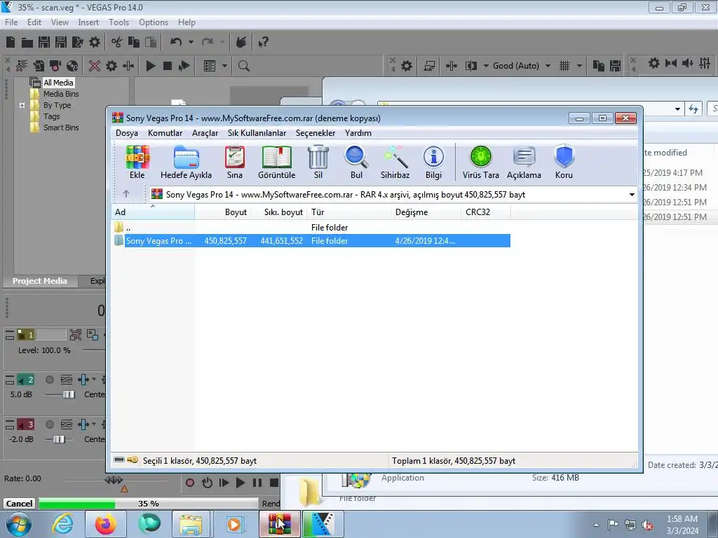Image resolution: width=718 pixels, height=538 pixels.
Task: Toggle track 3 invert phase button
Action: coord(67,425)
